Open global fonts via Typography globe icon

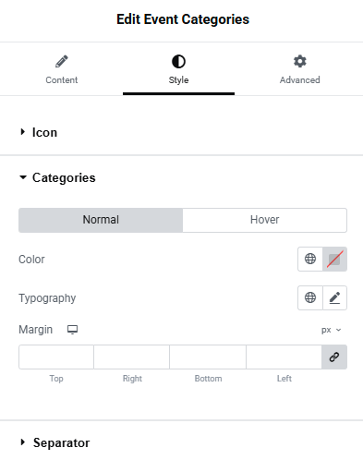tap(310, 297)
